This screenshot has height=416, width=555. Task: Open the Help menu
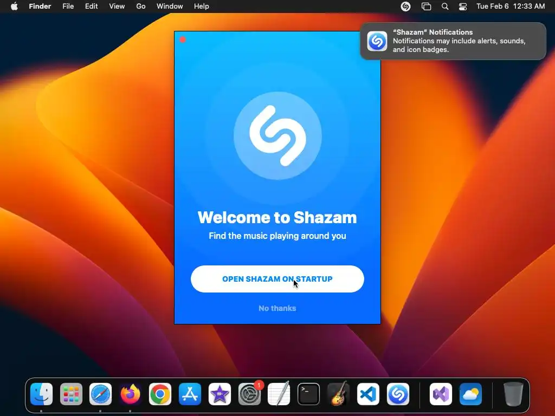pyautogui.click(x=202, y=6)
